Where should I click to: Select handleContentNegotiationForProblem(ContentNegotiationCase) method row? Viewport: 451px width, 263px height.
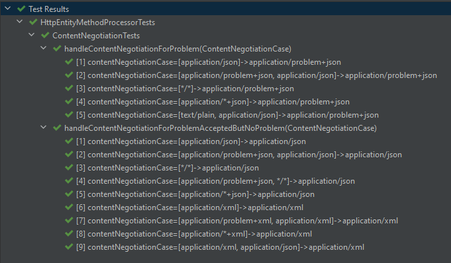point(177,49)
